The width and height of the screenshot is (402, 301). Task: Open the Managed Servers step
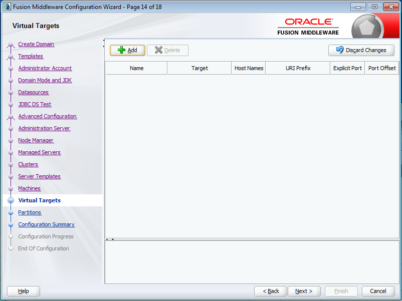(x=40, y=152)
